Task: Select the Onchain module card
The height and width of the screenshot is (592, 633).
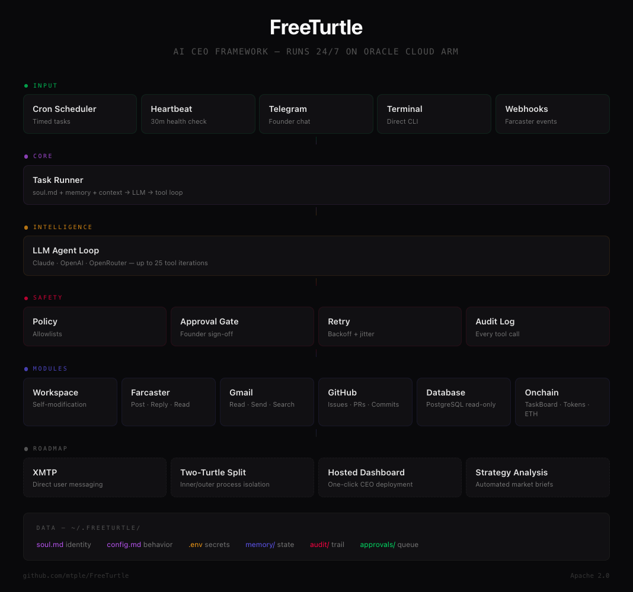Action: point(562,402)
